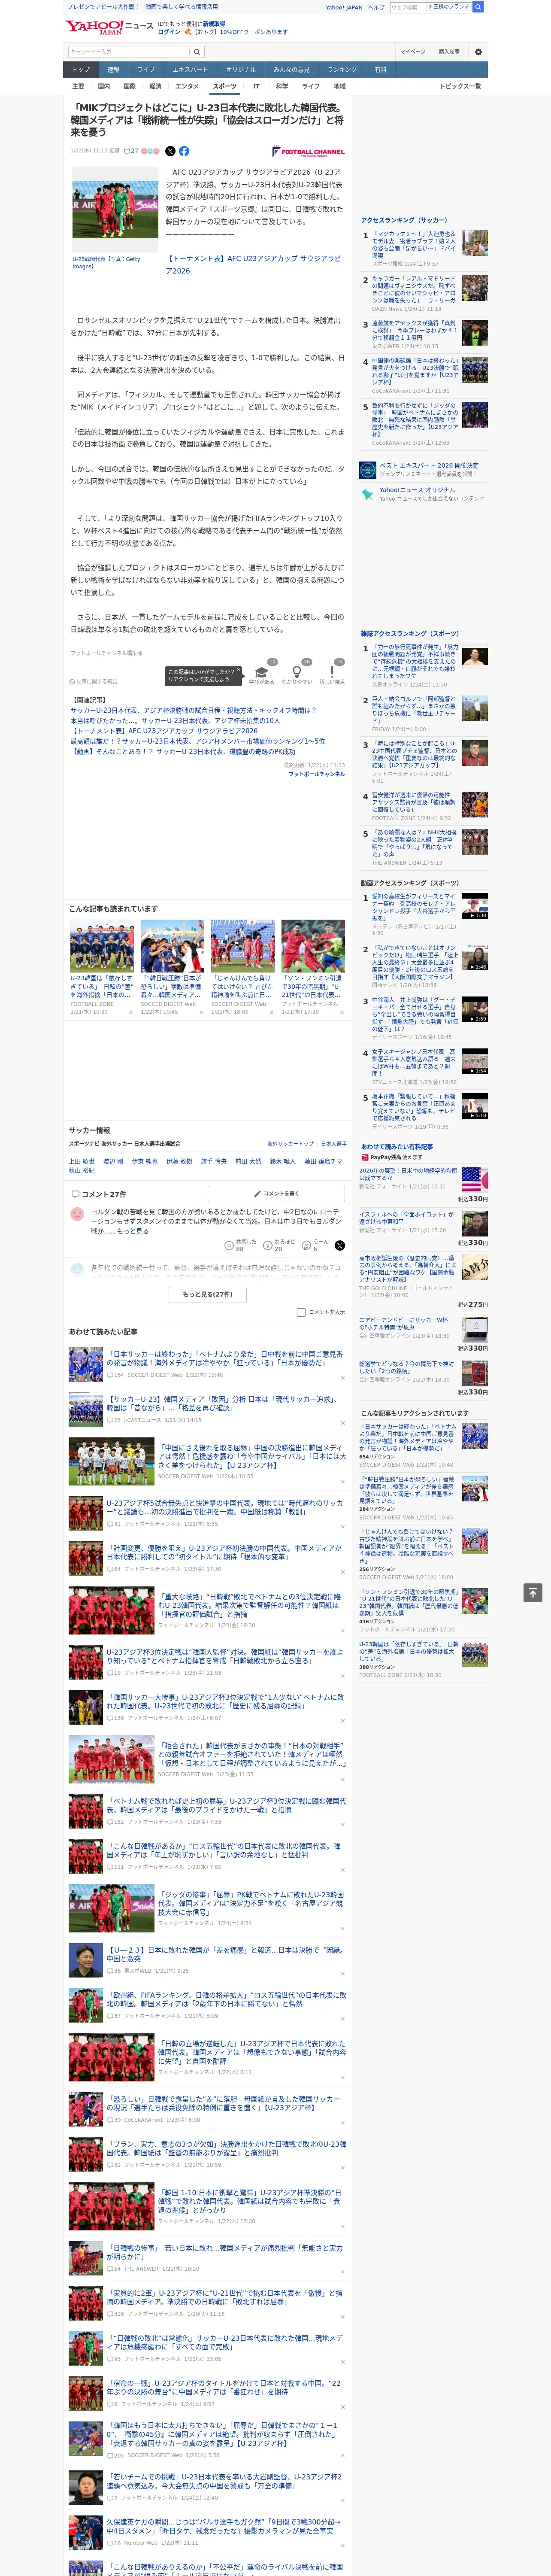Click the keyword search input field

129,52
